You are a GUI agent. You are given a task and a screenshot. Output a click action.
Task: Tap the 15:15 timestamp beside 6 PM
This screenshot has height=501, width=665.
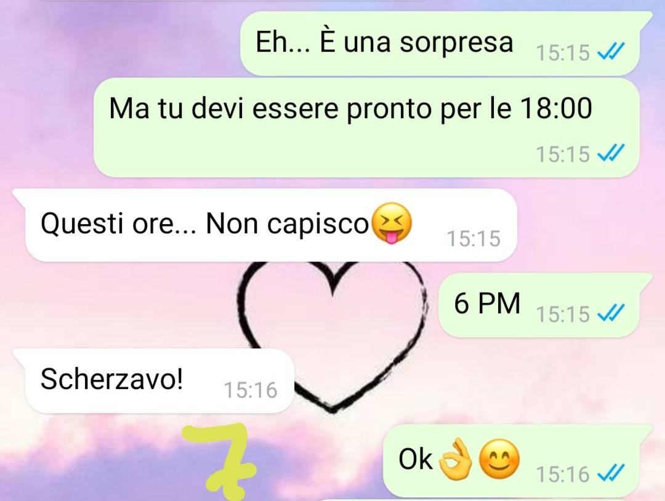pyautogui.click(x=562, y=314)
